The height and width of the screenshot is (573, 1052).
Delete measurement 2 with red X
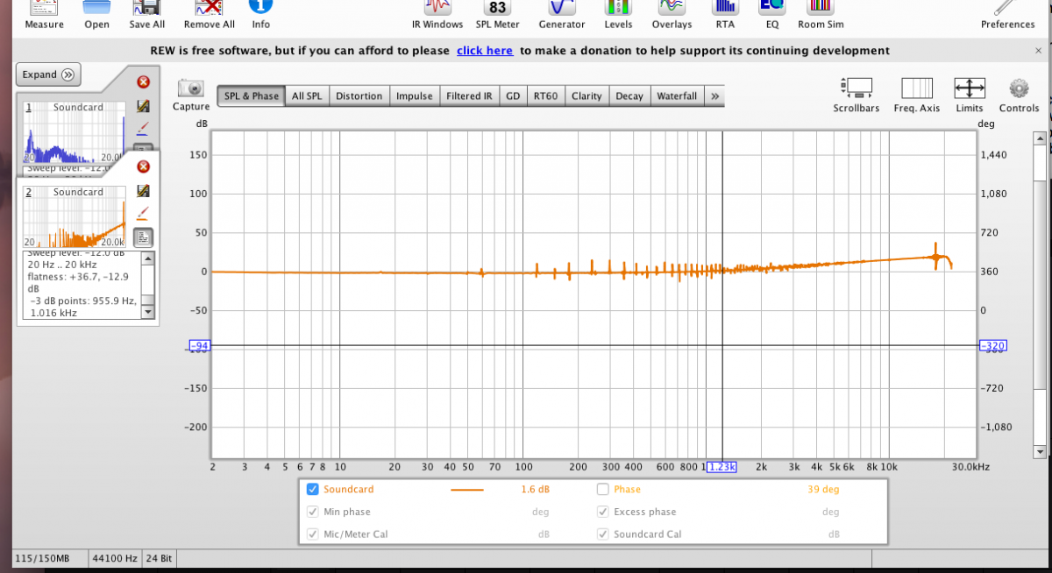pyautogui.click(x=143, y=166)
